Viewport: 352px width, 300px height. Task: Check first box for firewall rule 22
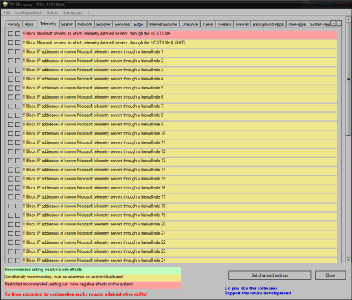coord(11,242)
